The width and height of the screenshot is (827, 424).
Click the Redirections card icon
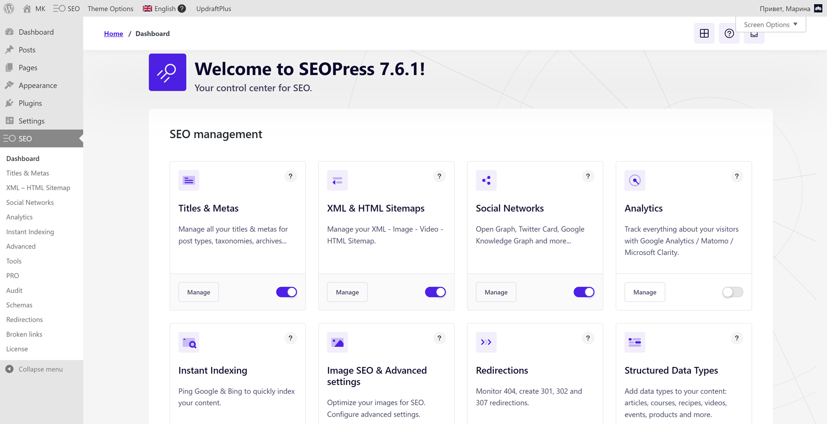click(x=486, y=342)
